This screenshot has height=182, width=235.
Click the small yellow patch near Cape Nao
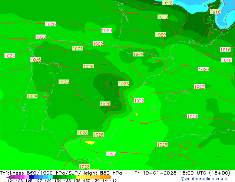[136, 114]
